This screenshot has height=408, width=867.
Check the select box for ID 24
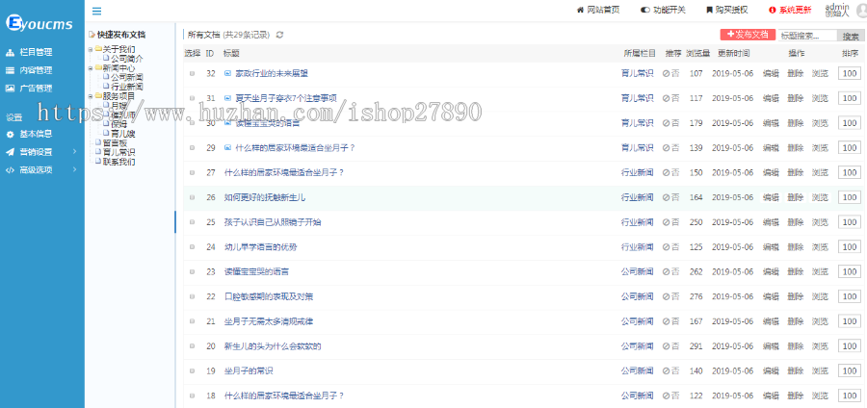pyautogui.click(x=193, y=246)
